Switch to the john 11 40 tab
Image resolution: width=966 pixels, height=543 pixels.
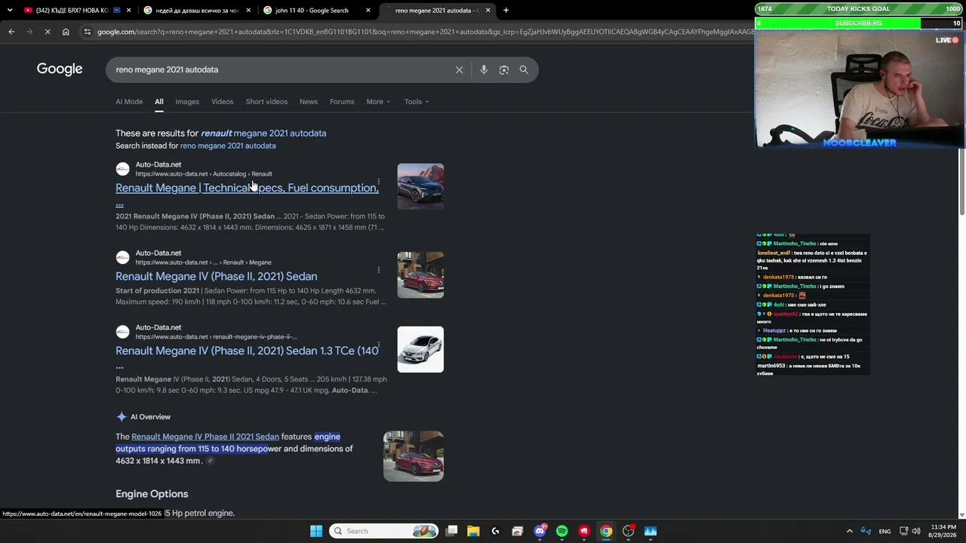tap(311, 11)
